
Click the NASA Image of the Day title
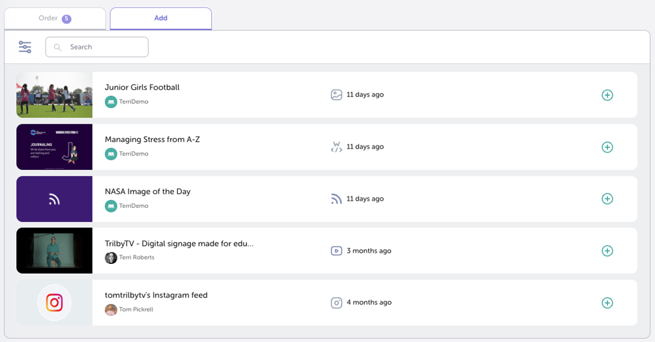(147, 192)
